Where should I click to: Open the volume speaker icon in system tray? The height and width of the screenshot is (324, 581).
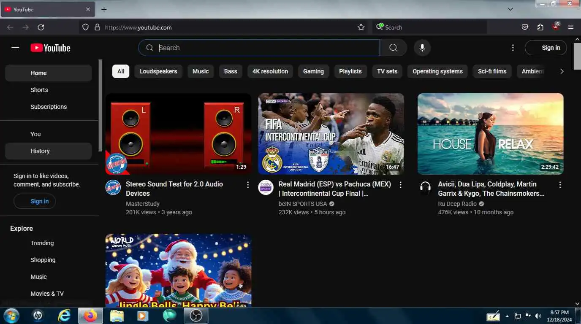click(538, 316)
